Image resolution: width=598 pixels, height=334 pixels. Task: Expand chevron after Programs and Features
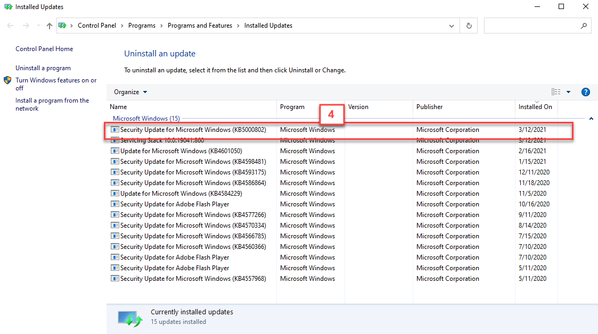tap(238, 26)
